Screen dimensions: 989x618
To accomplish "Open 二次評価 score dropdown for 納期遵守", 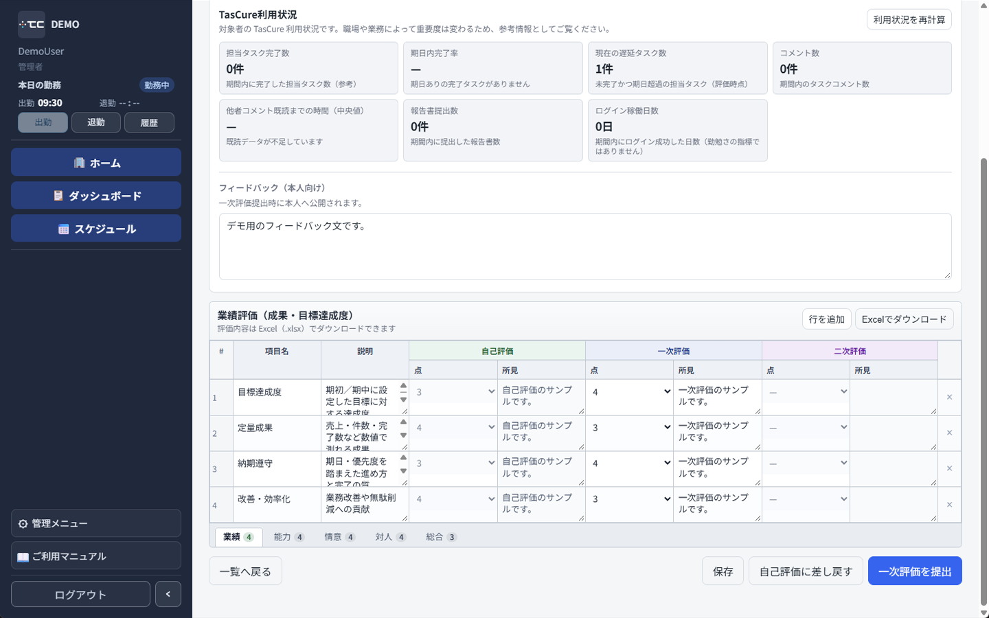I will [x=806, y=463].
